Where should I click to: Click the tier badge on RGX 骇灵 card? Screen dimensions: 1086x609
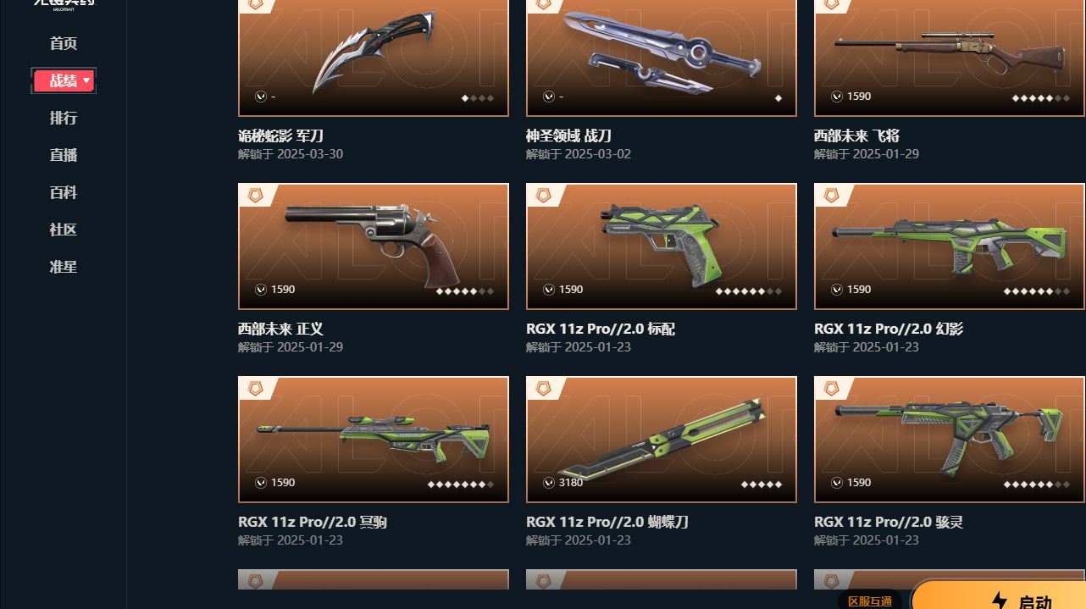pyautogui.click(x=831, y=389)
